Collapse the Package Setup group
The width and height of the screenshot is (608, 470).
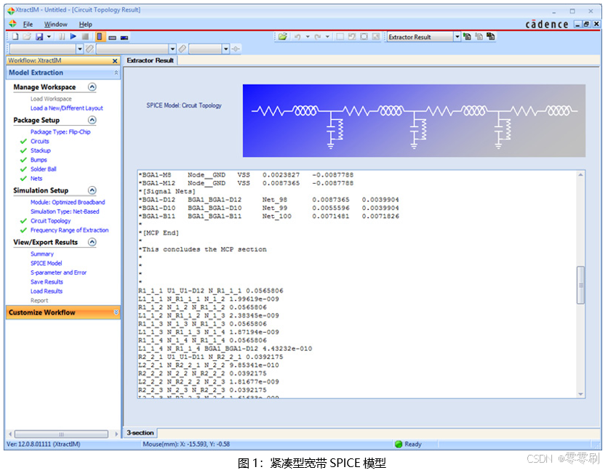[x=92, y=120]
